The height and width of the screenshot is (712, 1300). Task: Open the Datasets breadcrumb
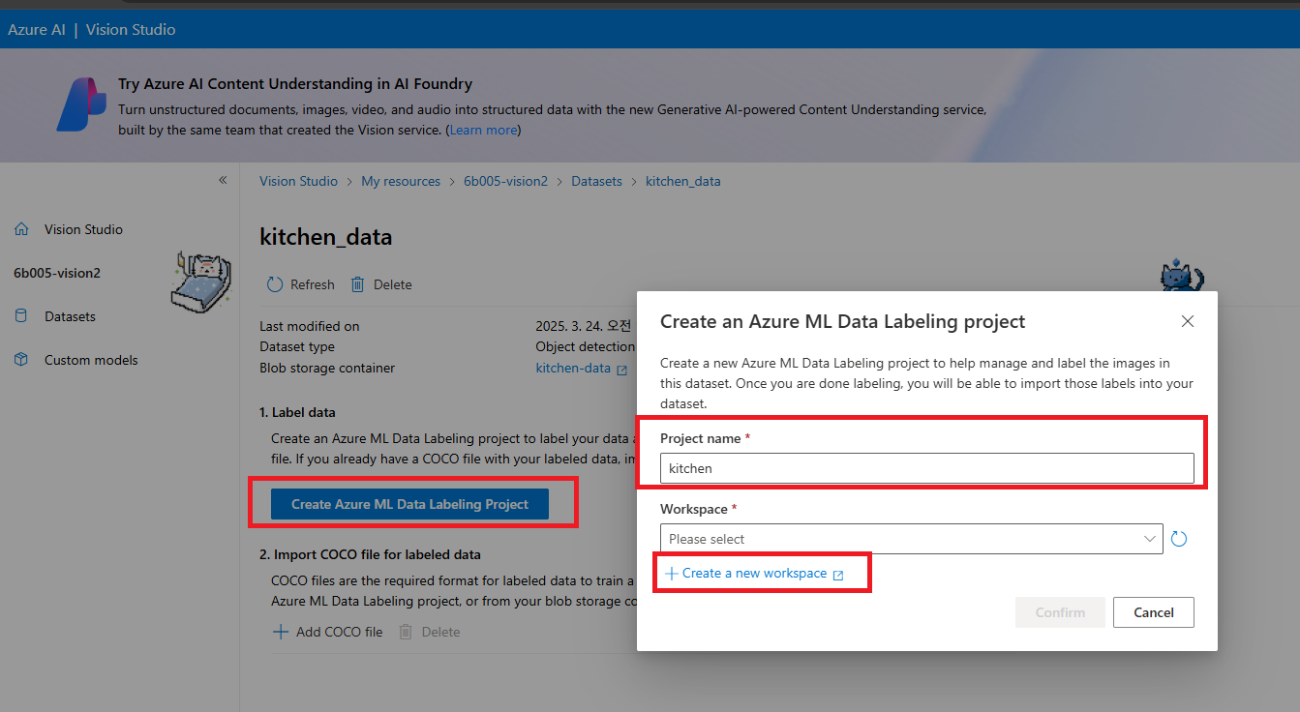[x=596, y=181]
